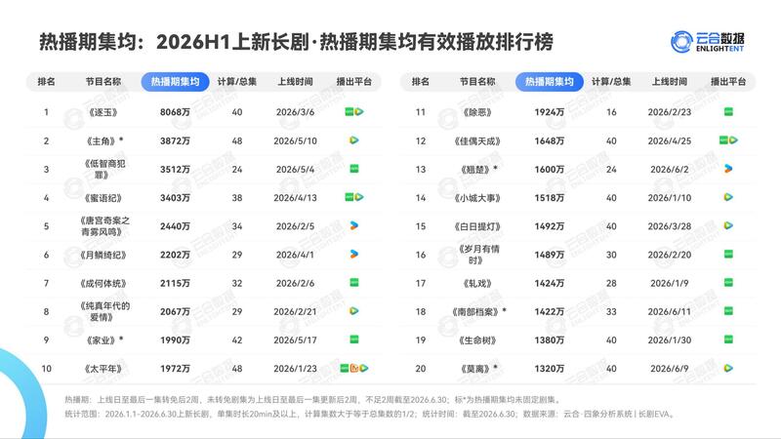Click the right table's 播出平台 header

[x=728, y=82]
